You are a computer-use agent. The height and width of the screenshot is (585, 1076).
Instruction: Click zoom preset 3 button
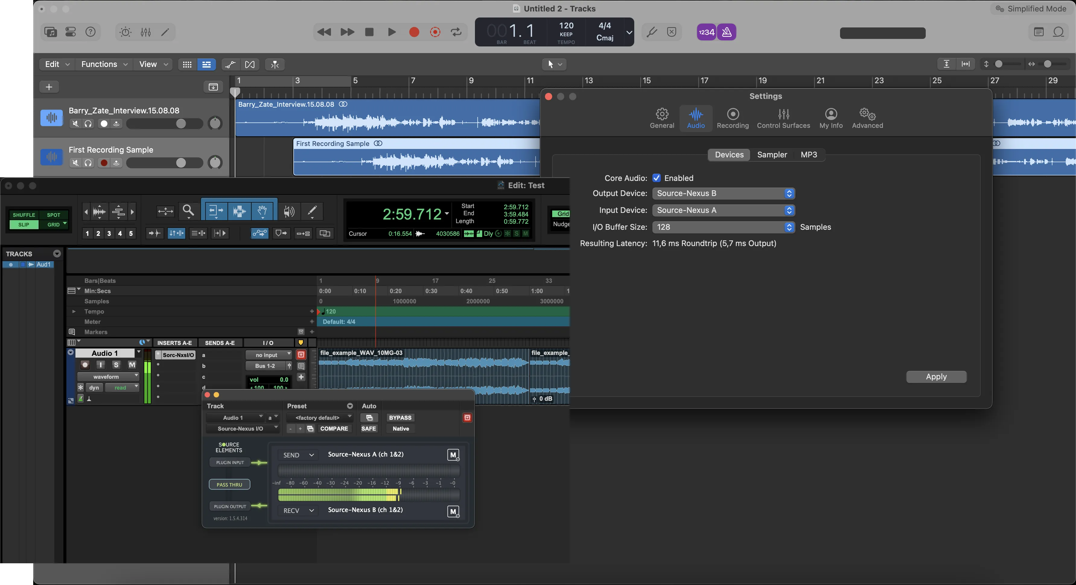click(109, 233)
